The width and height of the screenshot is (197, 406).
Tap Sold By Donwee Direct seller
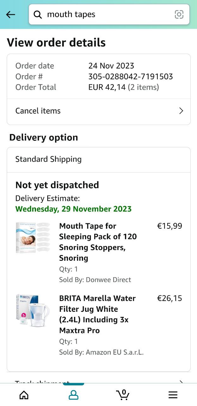click(95, 280)
